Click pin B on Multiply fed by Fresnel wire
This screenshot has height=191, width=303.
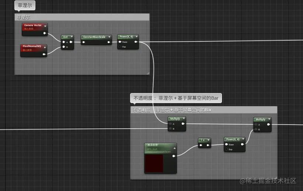(x=170, y=129)
